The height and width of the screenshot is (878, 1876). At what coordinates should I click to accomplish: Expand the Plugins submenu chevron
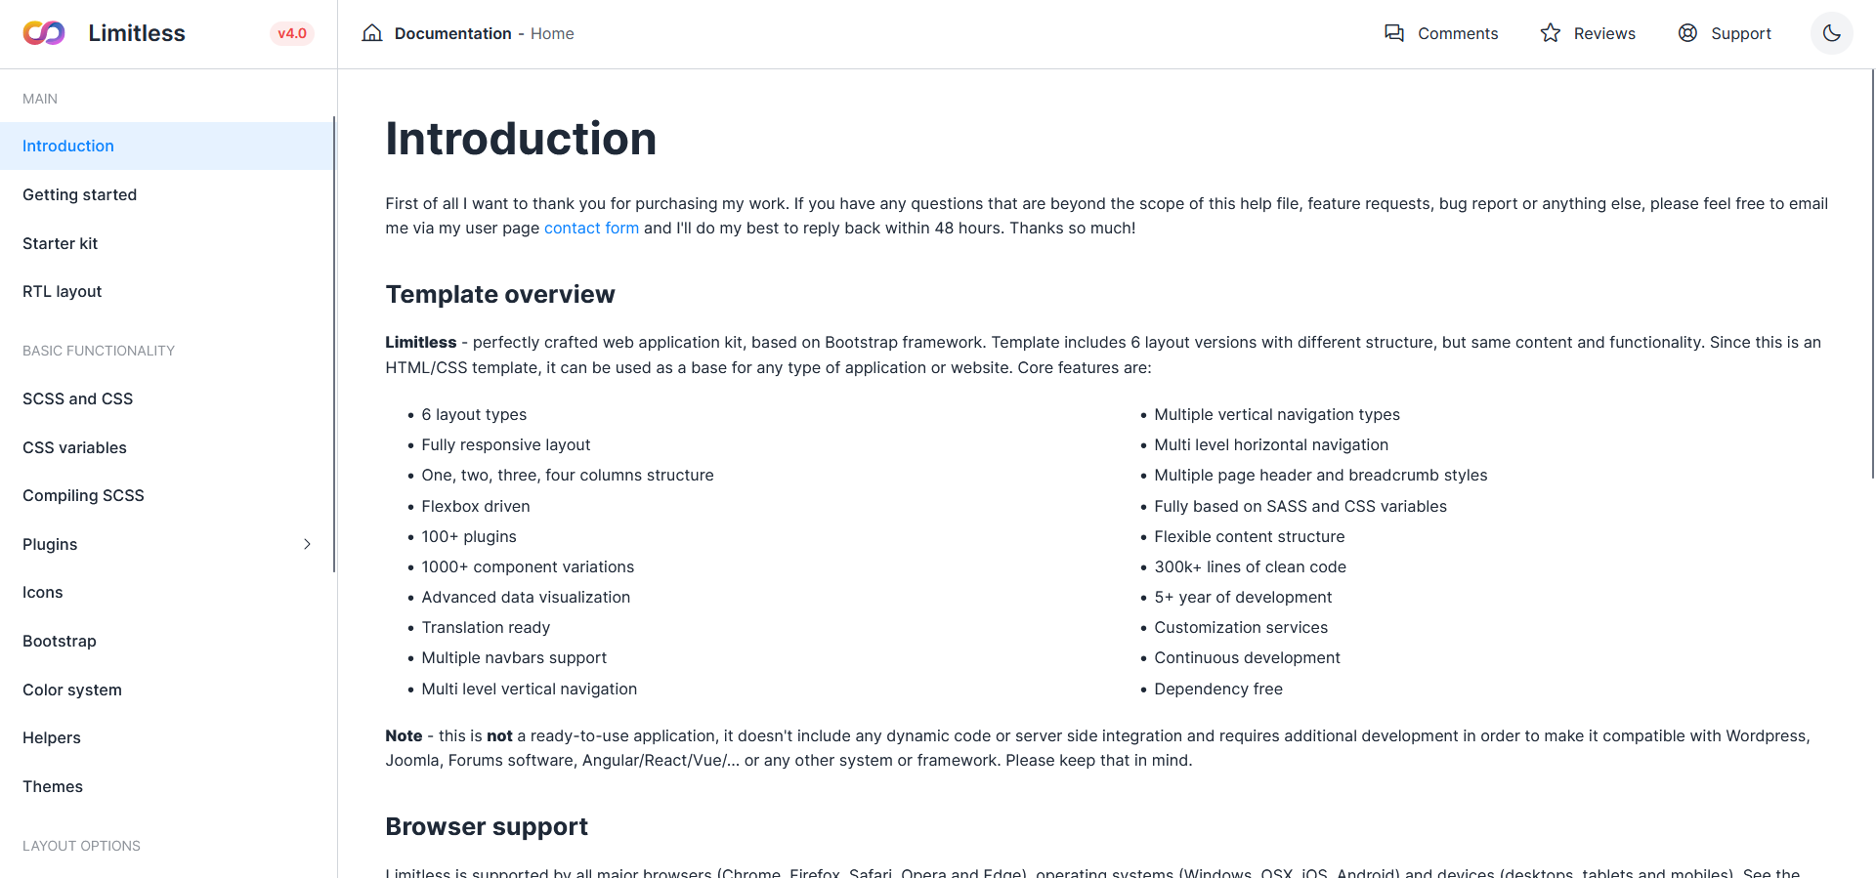tap(307, 544)
